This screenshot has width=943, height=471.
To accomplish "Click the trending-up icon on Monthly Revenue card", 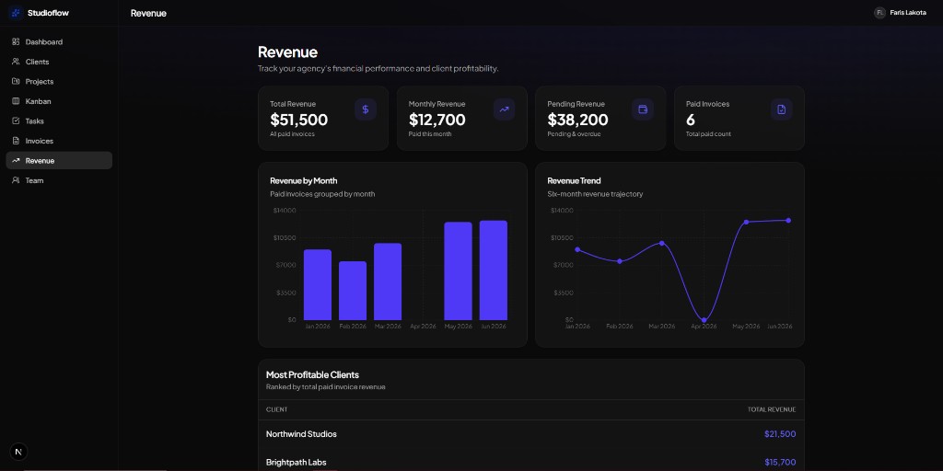I will pos(504,109).
